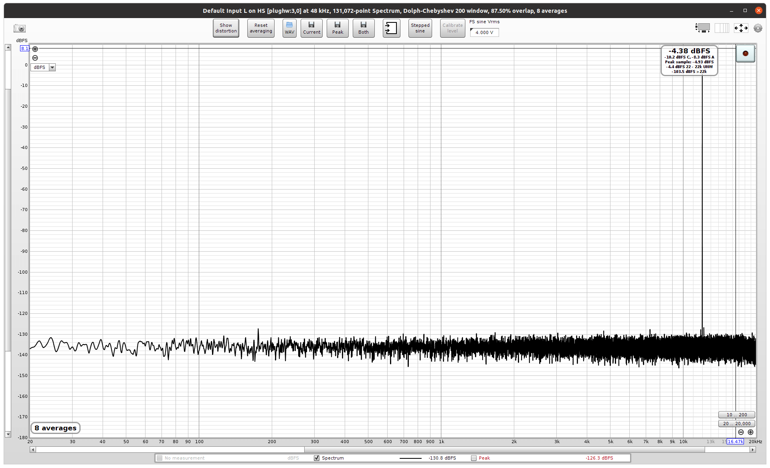Save Both traces
Viewport: 770px width, 468px height.
coord(364,28)
